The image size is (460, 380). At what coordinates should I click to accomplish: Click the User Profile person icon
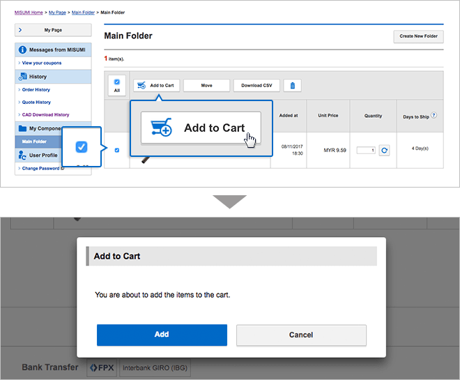pyautogui.click(x=23, y=155)
